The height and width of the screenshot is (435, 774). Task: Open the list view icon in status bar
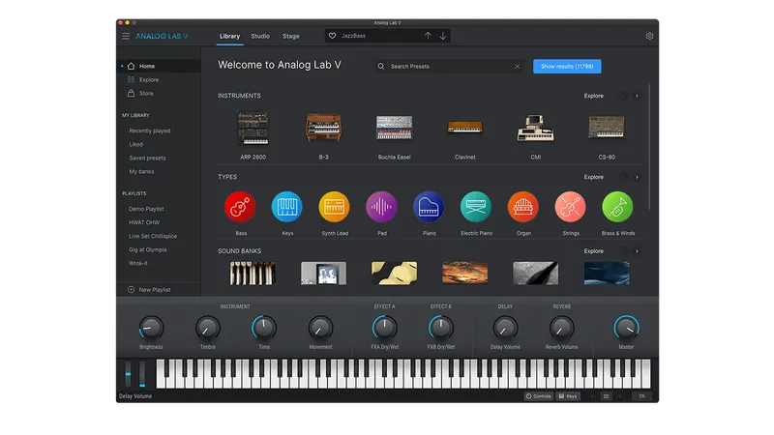607,396
